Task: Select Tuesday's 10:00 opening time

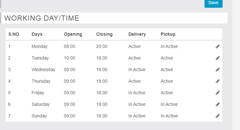Action: coord(69,58)
